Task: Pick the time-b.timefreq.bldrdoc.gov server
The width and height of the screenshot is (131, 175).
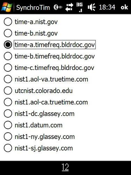Action: pyautogui.click(x=49, y=56)
